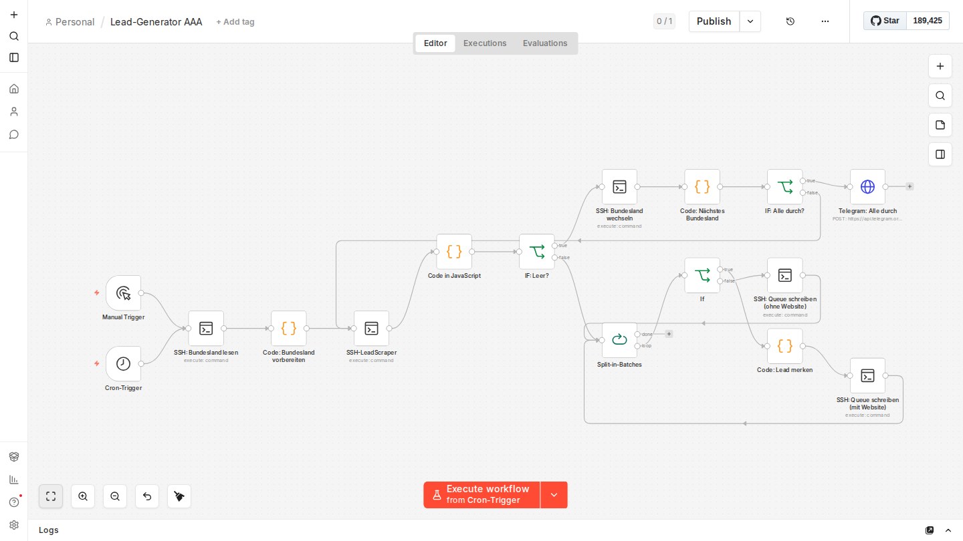Select the Split-in-Batches node
The width and height of the screenshot is (963, 541).
coord(619,340)
